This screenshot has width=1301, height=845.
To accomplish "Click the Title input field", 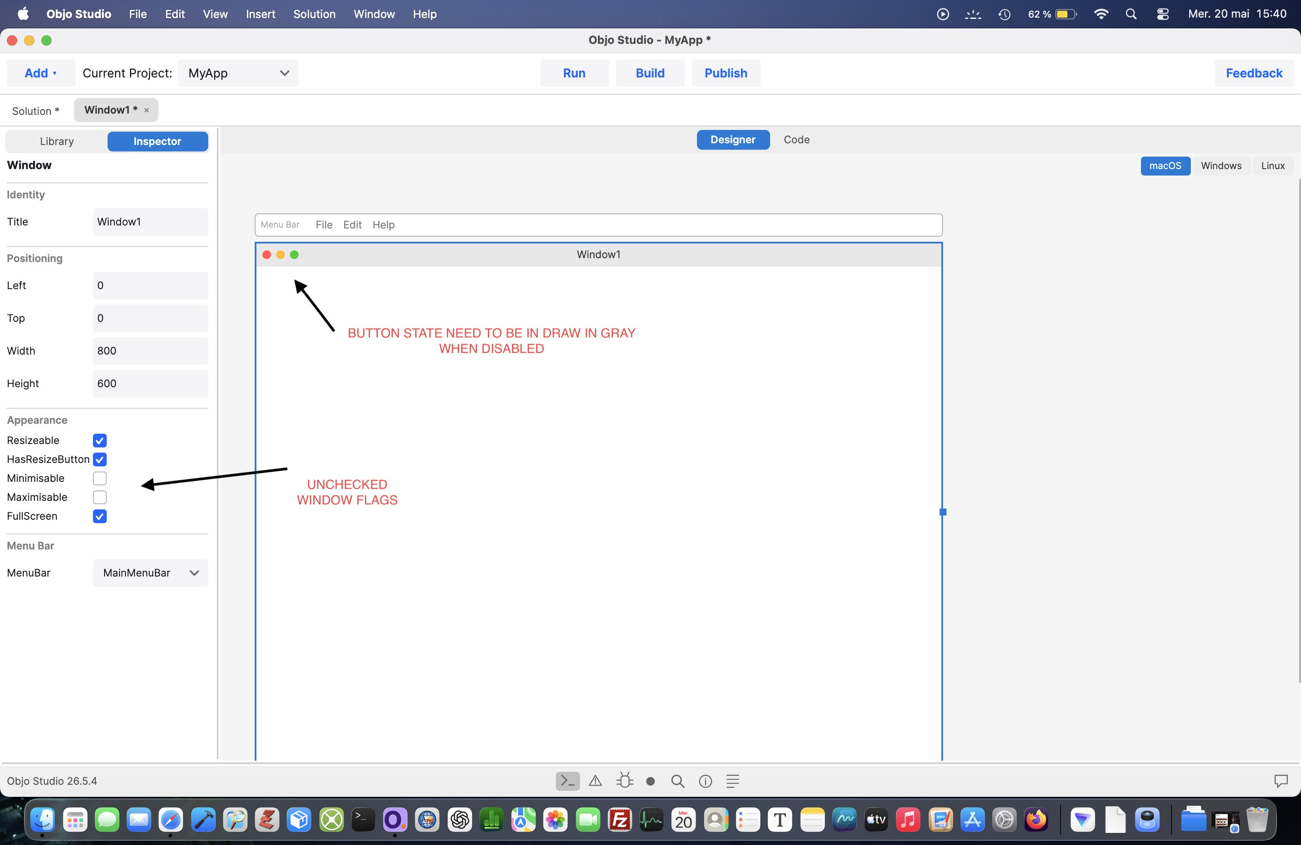I will [150, 222].
